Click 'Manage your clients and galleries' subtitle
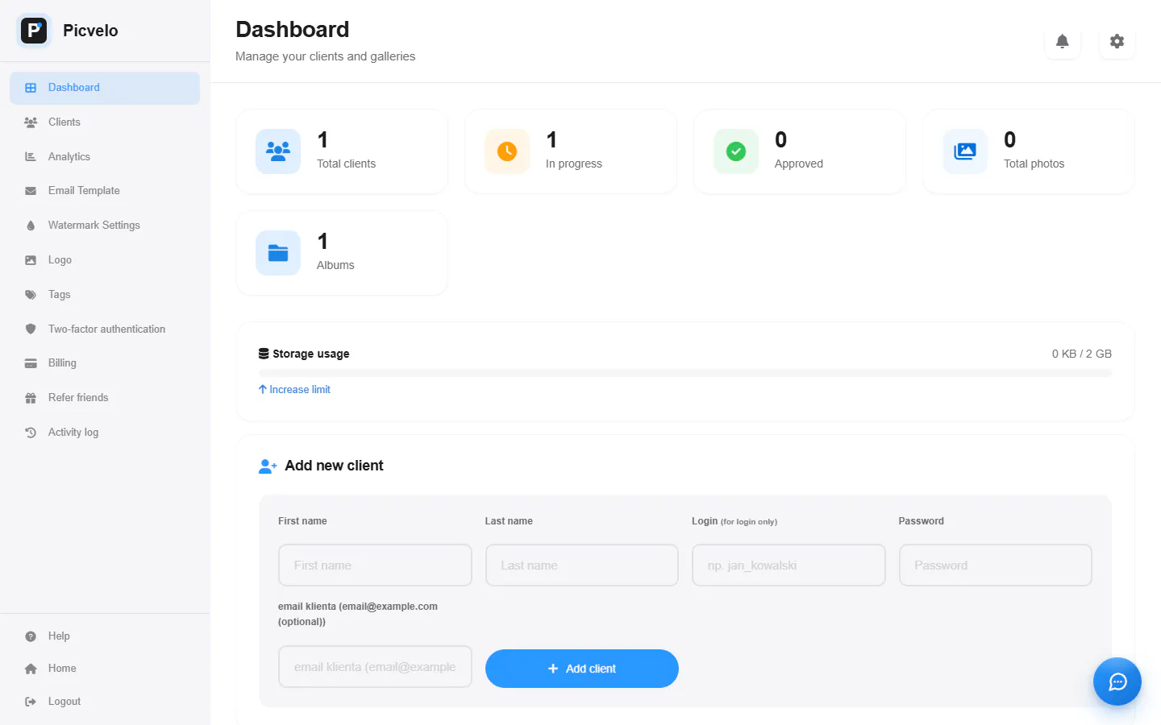This screenshot has height=725, width=1161. pyautogui.click(x=326, y=56)
